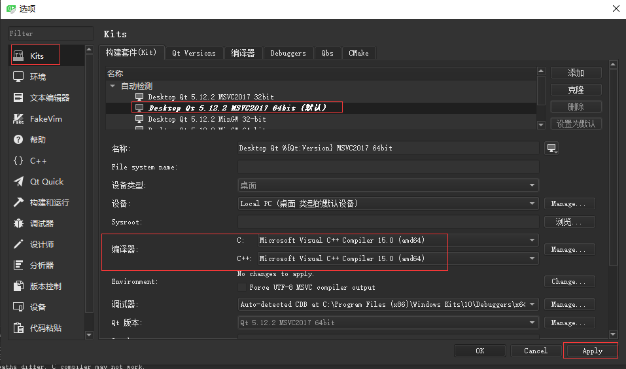Open the C compiler dropdown
This screenshot has width=626, height=369.
[x=398, y=240]
